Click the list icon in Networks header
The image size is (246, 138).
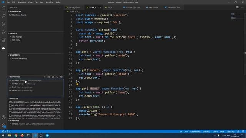pyautogui.click(x=48, y=77)
